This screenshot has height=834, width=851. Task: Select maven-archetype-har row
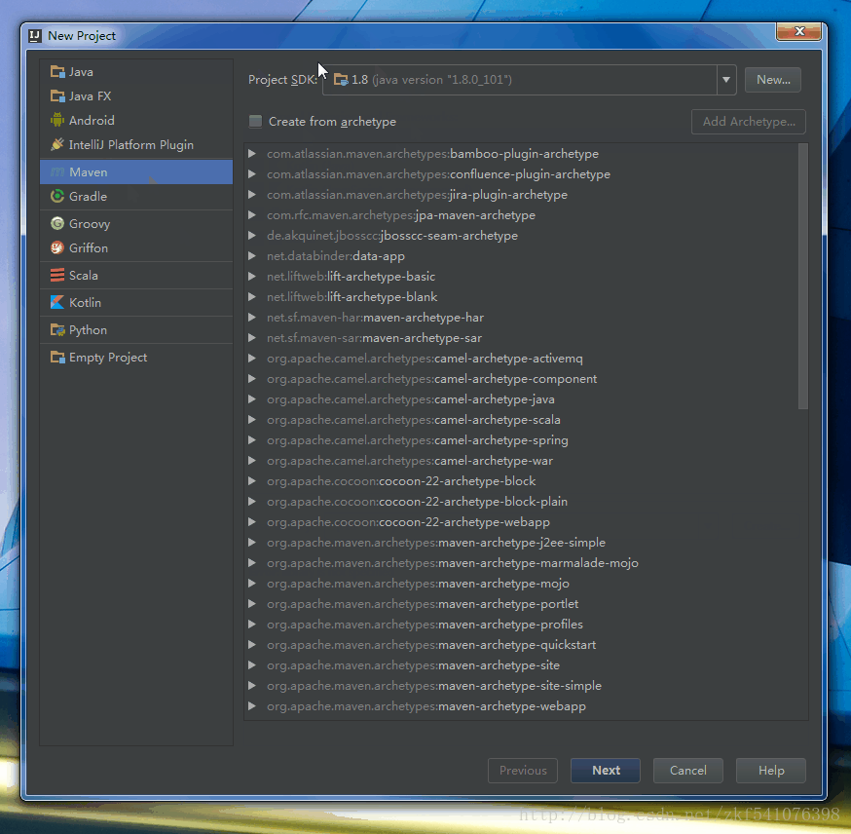521,317
